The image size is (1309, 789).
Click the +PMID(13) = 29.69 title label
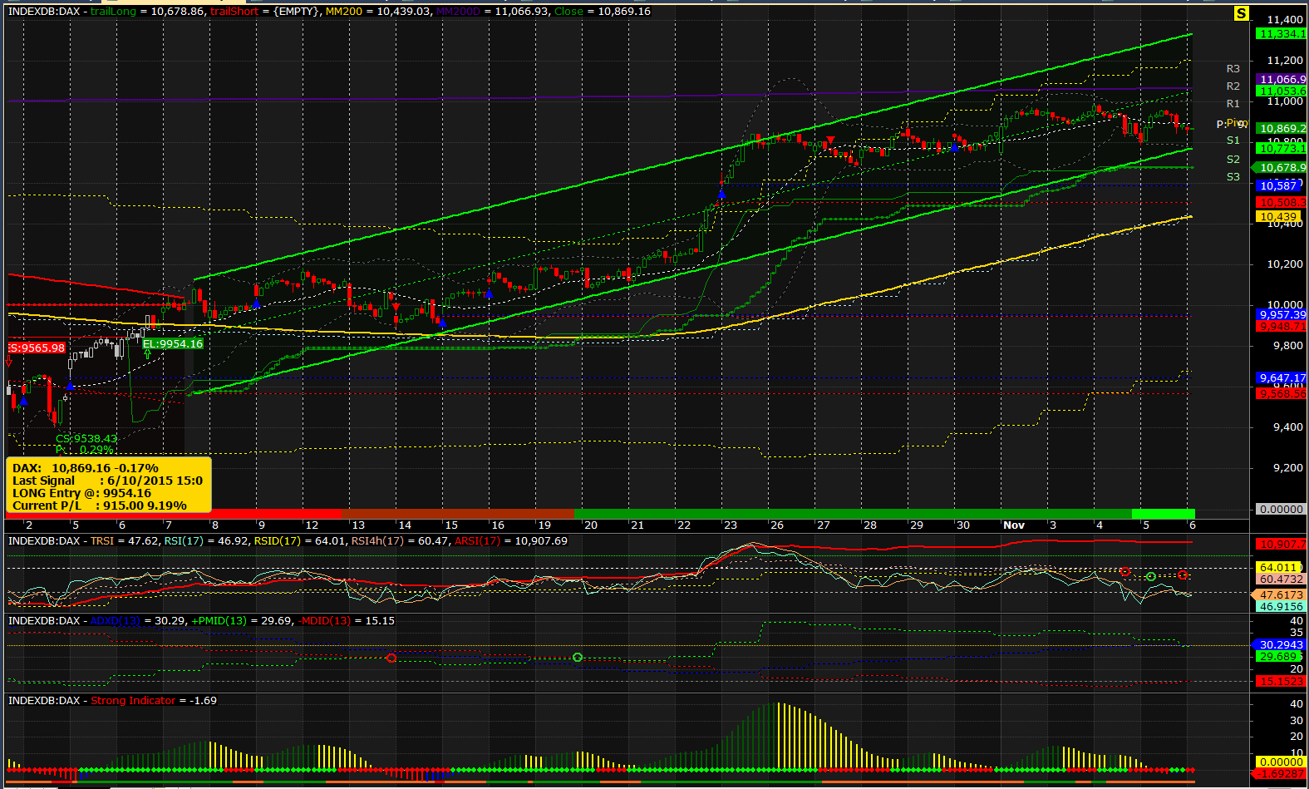pos(242,621)
